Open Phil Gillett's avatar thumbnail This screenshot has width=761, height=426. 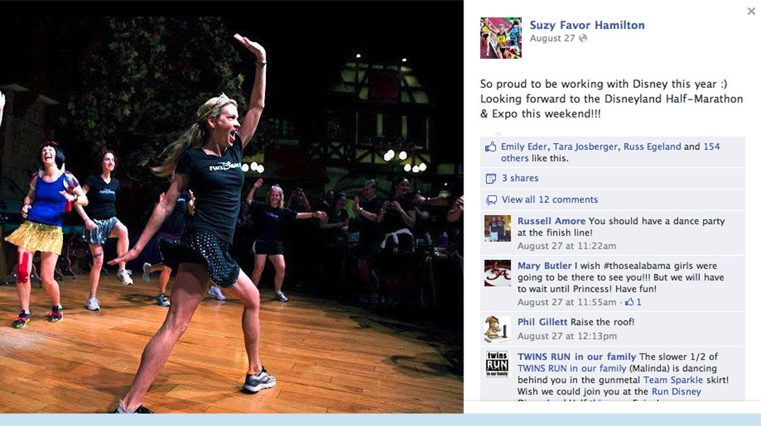pyautogui.click(x=497, y=329)
